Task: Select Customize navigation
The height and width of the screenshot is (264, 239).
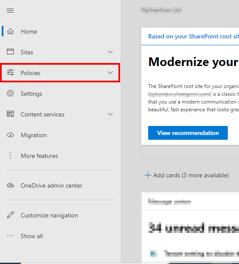Action: pos(50,216)
